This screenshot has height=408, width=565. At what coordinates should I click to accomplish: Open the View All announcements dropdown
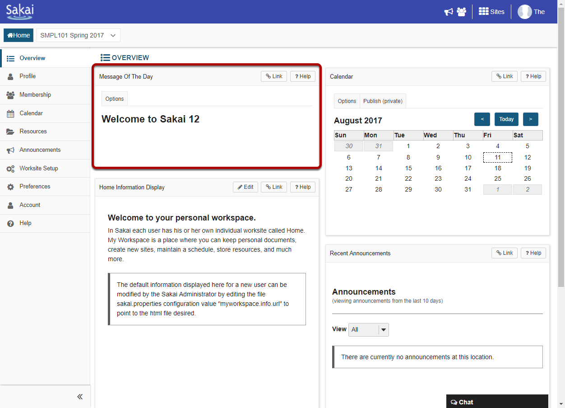pos(369,330)
